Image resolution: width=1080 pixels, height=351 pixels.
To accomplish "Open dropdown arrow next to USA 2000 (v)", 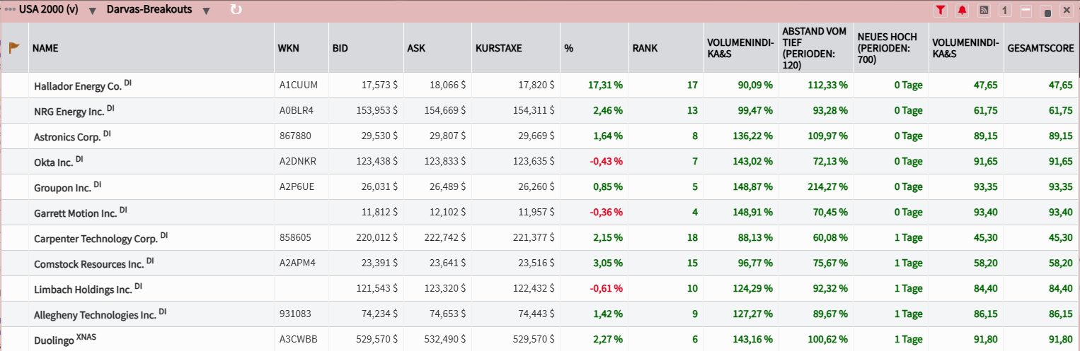I will pos(92,11).
